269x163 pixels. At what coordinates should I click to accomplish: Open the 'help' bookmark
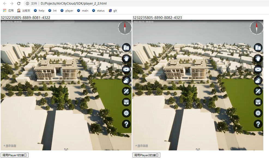click(39, 11)
